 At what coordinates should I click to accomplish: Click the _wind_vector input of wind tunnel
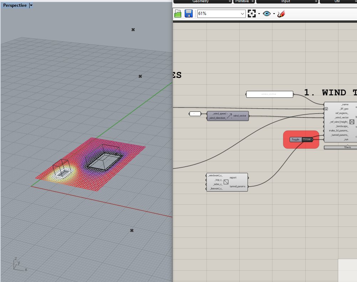click(342, 117)
